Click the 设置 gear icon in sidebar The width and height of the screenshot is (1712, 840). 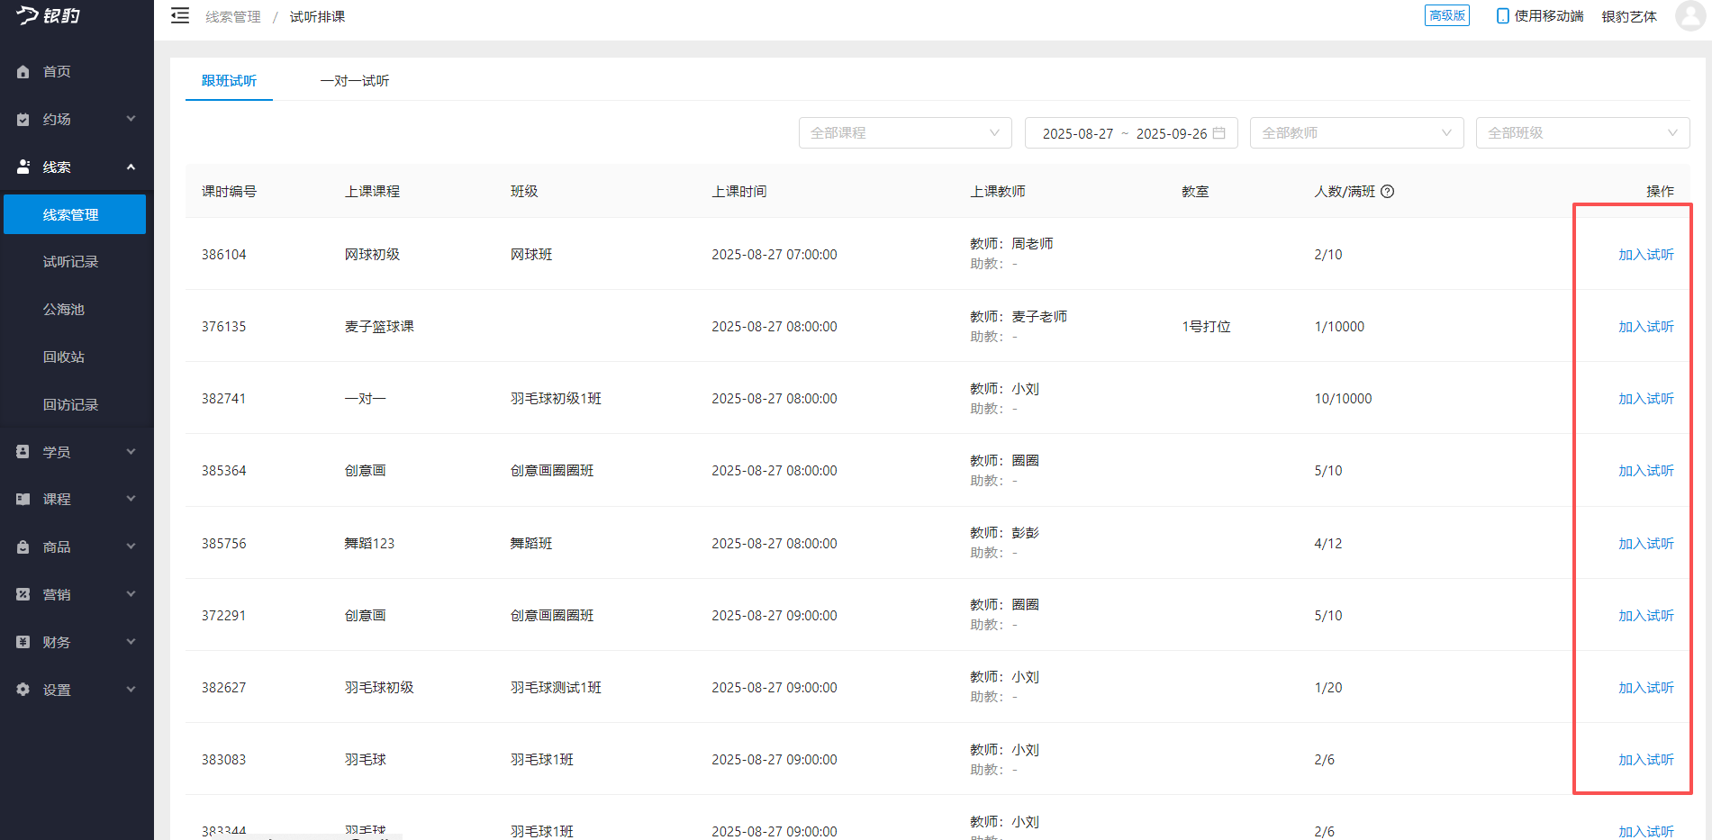[x=23, y=690]
